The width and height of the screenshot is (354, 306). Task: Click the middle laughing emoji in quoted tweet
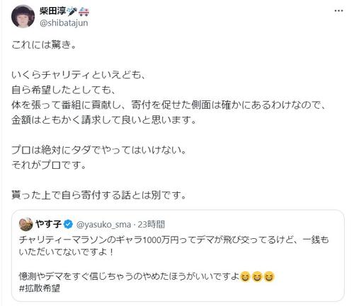tap(257, 276)
